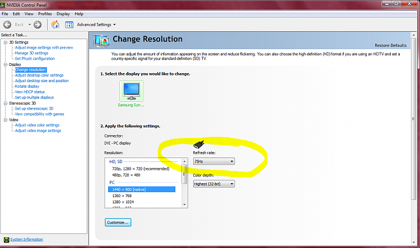Click the main panel vertical scrollbar thumb

coord(413,118)
